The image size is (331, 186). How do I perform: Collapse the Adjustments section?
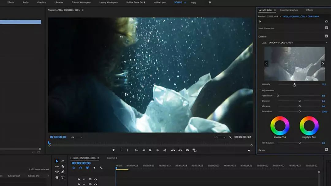pyautogui.click(x=260, y=90)
